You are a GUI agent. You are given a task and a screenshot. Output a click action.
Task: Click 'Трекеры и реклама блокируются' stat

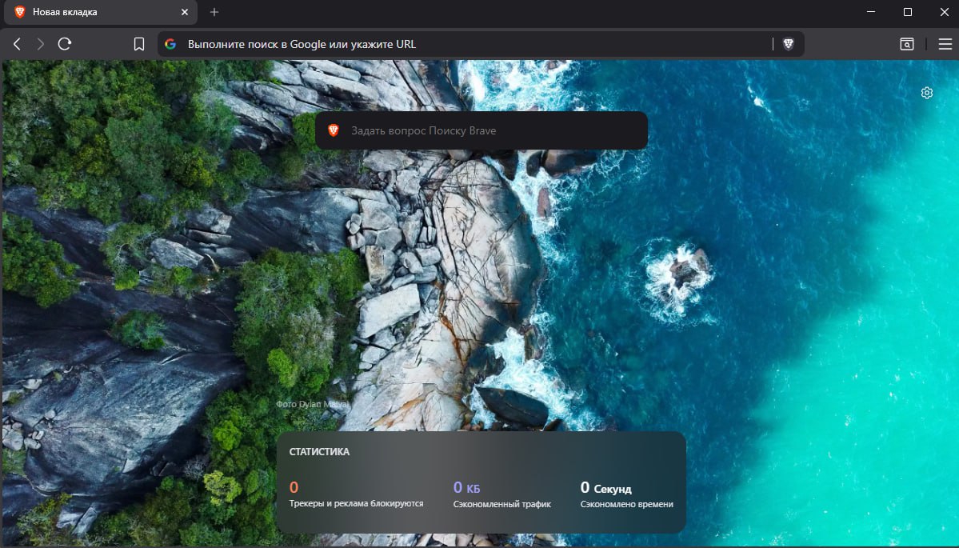pyautogui.click(x=356, y=504)
